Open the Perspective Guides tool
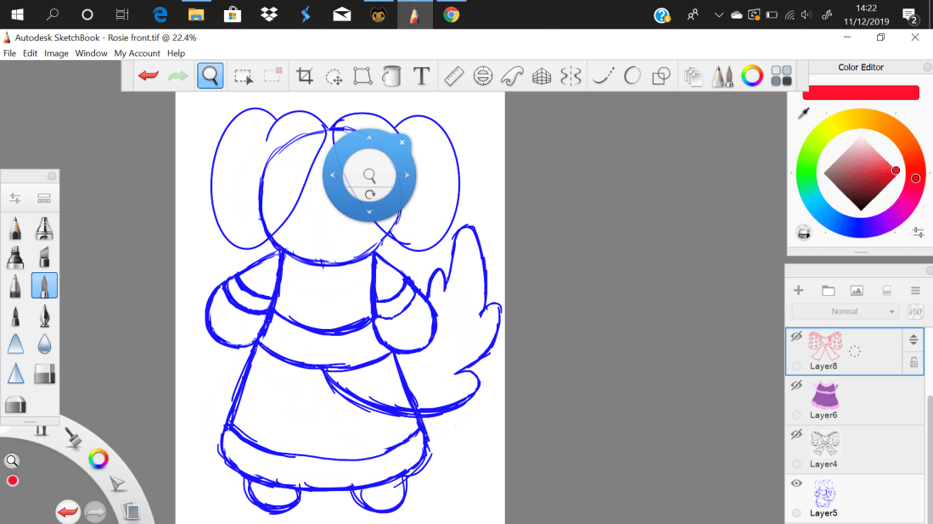This screenshot has height=524, width=933. pyautogui.click(x=542, y=76)
